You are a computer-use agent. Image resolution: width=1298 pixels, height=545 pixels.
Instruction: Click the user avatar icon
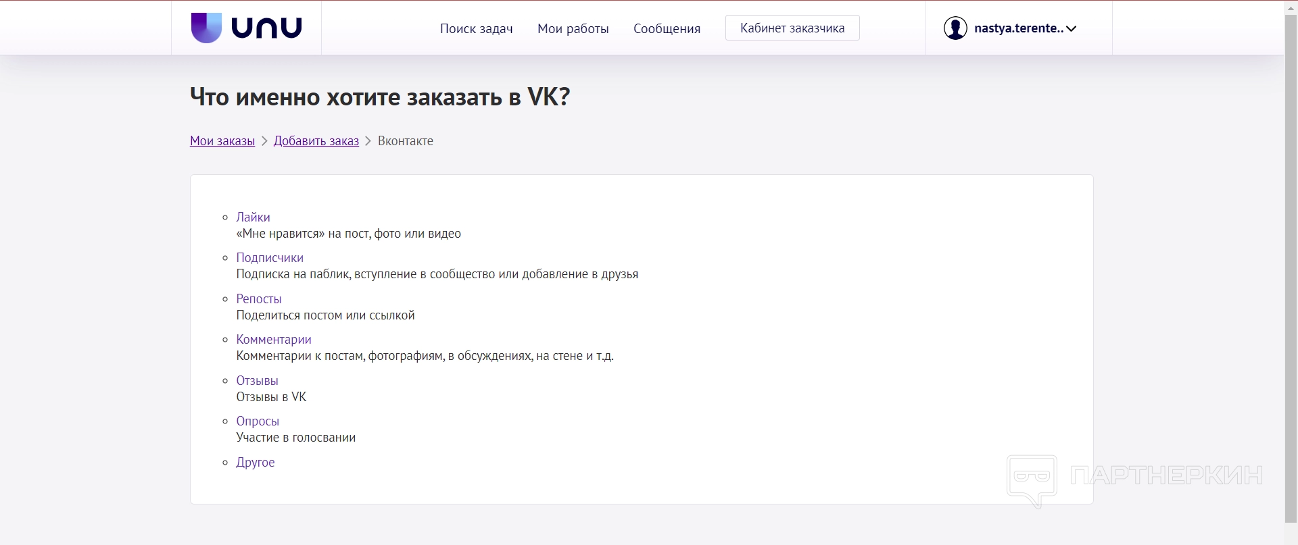tap(955, 28)
